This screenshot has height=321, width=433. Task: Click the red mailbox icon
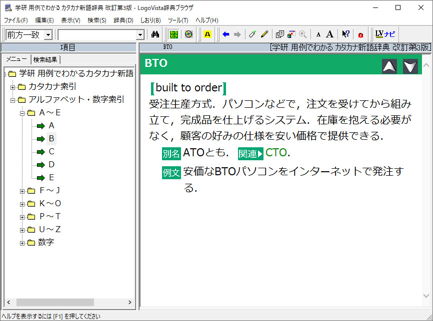pos(360,35)
